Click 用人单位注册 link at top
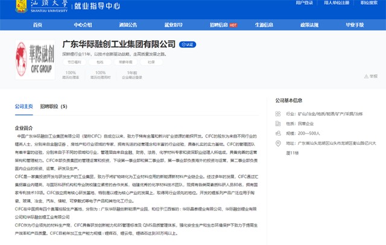 [x=337, y=2]
